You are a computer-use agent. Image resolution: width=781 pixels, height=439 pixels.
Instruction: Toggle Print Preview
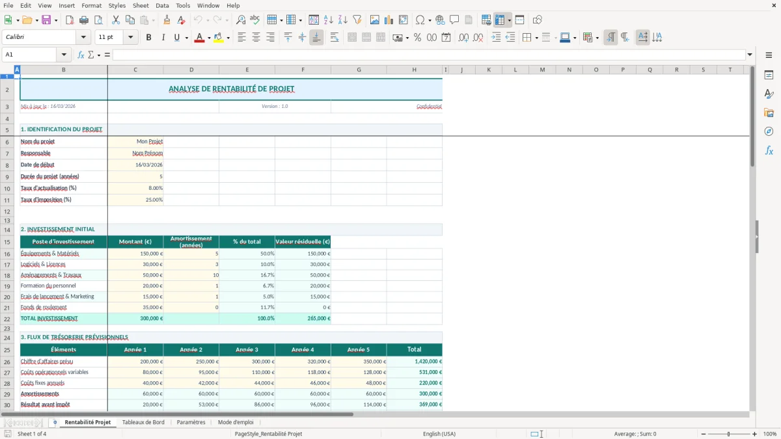[98, 20]
